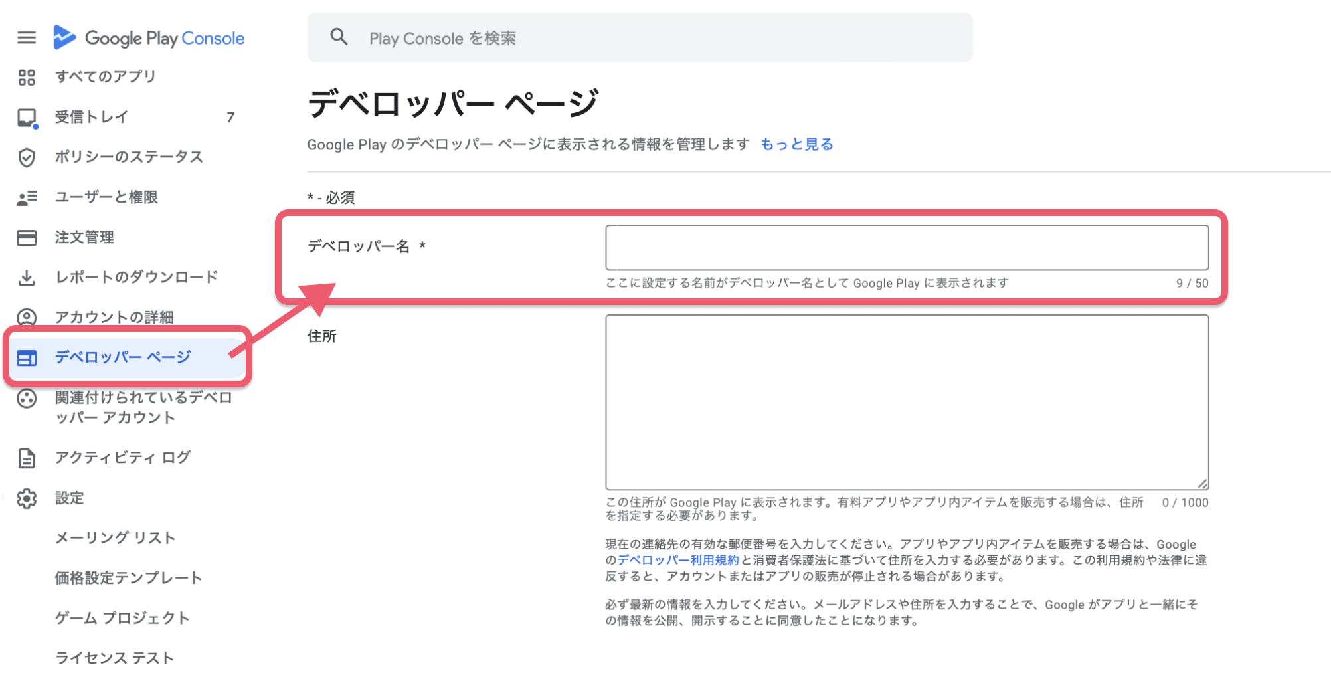The width and height of the screenshot is (1331, 681).
Task: Click the デベロッパー名 * field label
Action: (366, 246)
